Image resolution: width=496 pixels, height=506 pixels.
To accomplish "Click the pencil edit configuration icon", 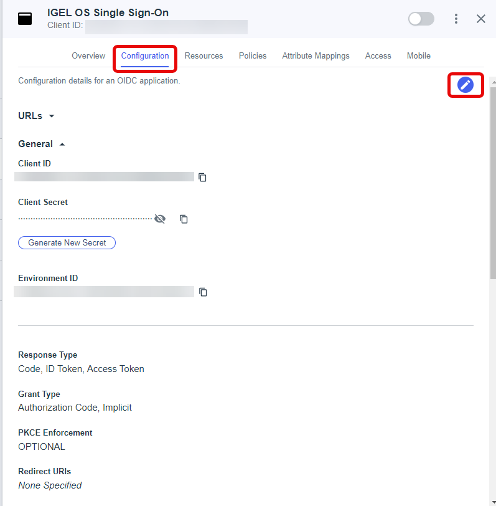I will [466, 85].
